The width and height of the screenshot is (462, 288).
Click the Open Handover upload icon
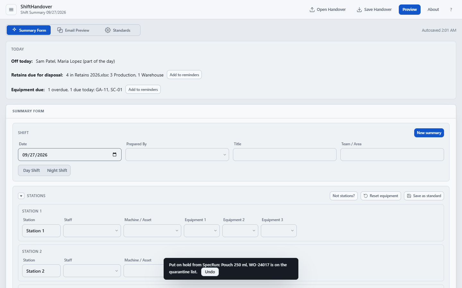pos(312,10)
